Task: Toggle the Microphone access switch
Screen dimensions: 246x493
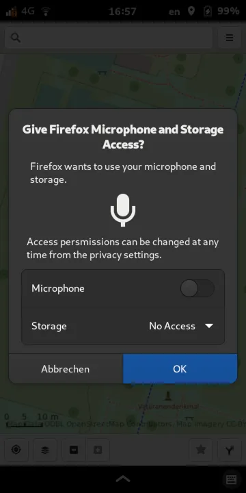Action: point(197,288)
